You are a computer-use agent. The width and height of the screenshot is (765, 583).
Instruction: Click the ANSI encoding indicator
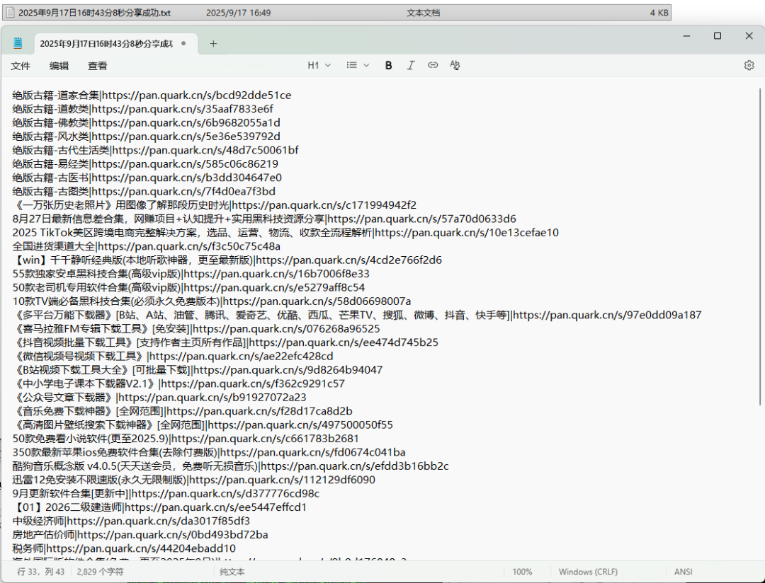684,572
